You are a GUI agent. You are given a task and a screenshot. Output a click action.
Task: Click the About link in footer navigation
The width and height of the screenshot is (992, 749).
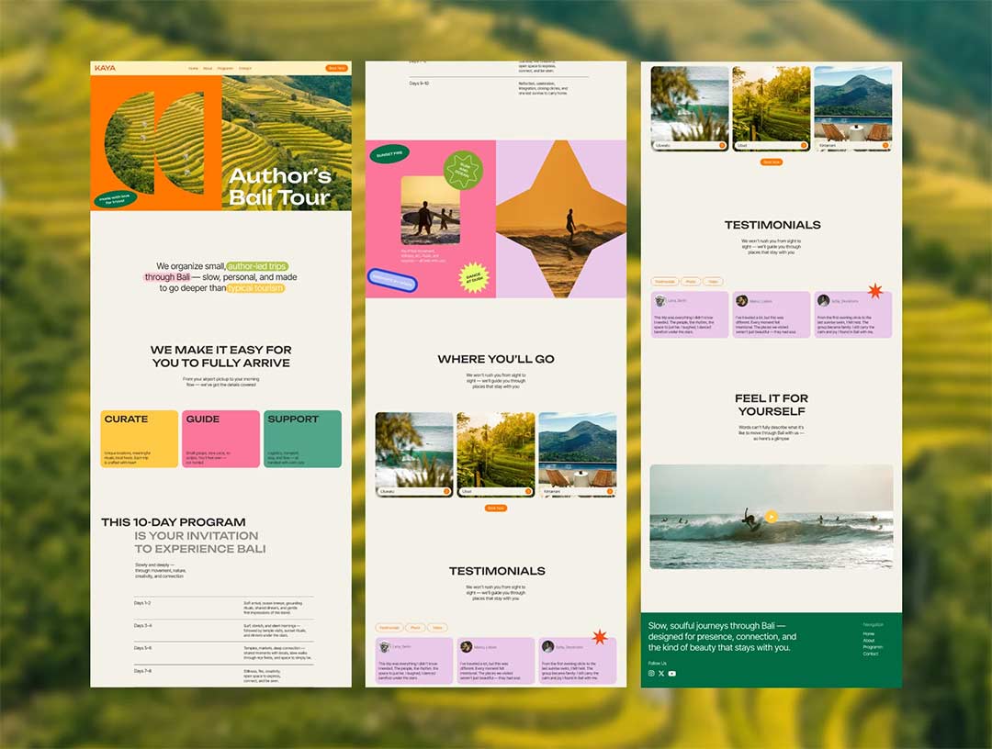coord(869,641)
